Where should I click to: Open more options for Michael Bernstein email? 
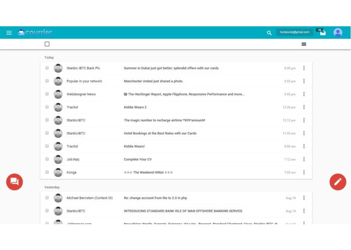304,198
